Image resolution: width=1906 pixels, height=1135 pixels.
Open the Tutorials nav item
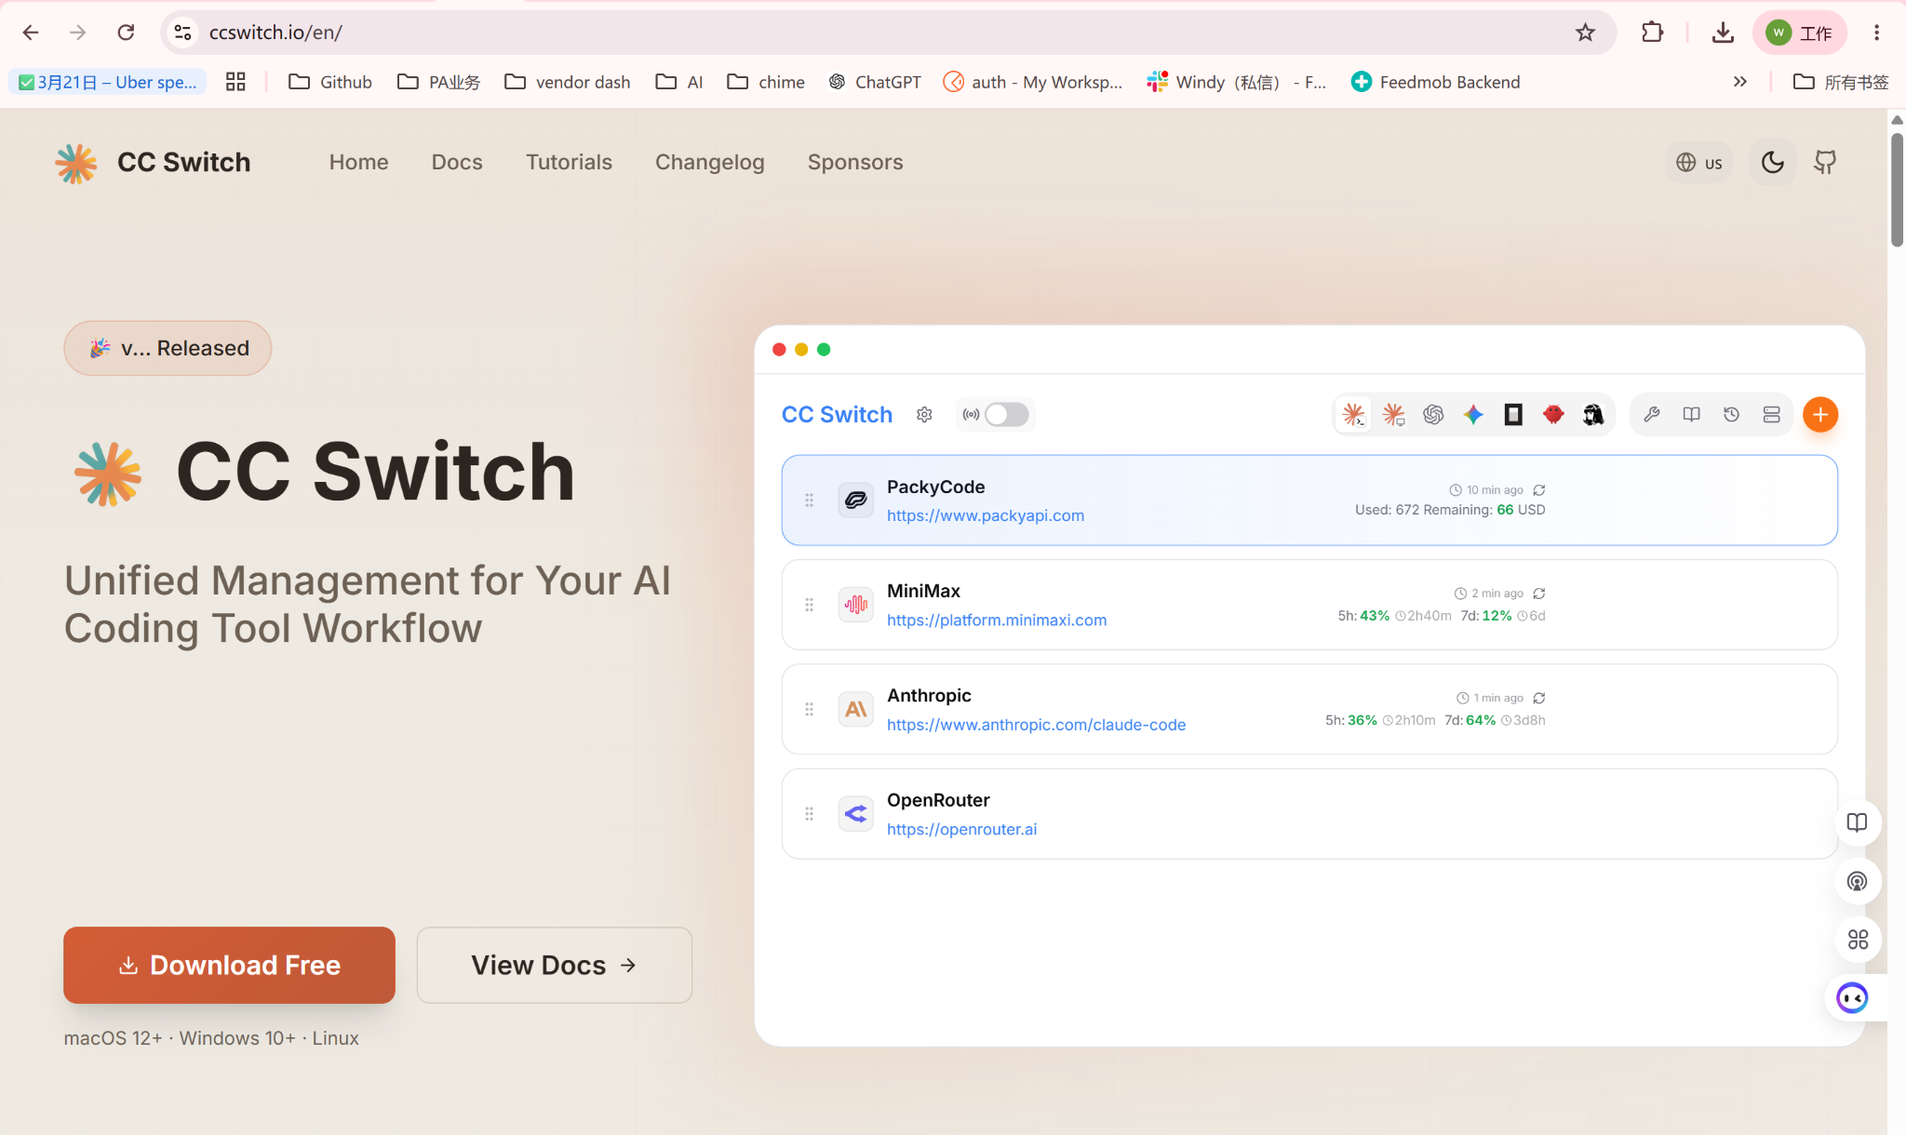tap(569, 162)
